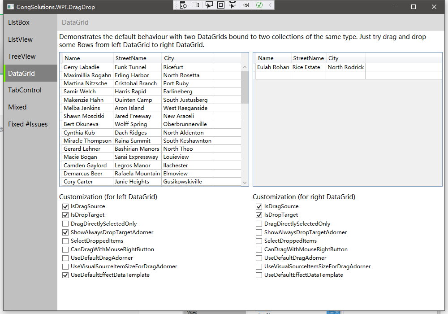
Task: Click the camera XAML live preview icon
Action: click(195, 5)
